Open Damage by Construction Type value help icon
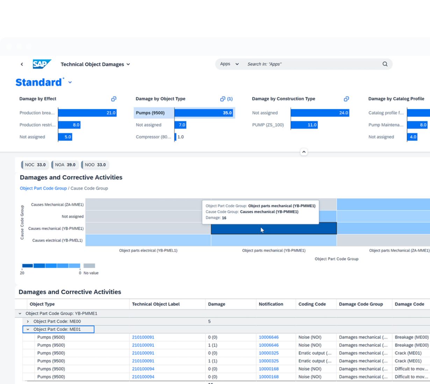This screenshot has width=430, height=384. [346, 99]
